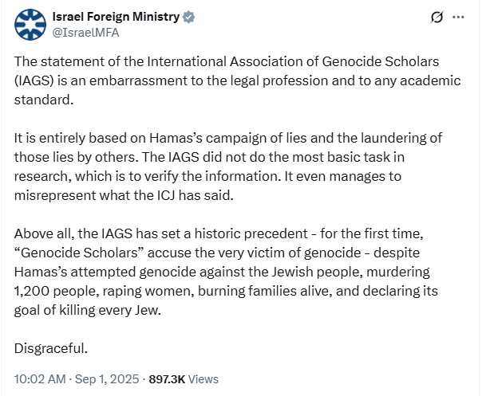Click the word standard. ending first paragraph
Viewport: 482px width, 396px height.
(44, 100)
